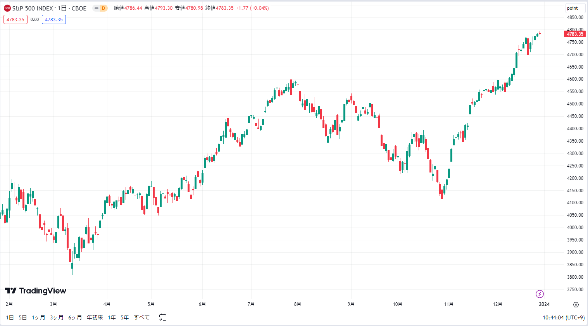588x326 pixels.
Task: Click the orange D delayed-data badge
Action: point(103,8)
